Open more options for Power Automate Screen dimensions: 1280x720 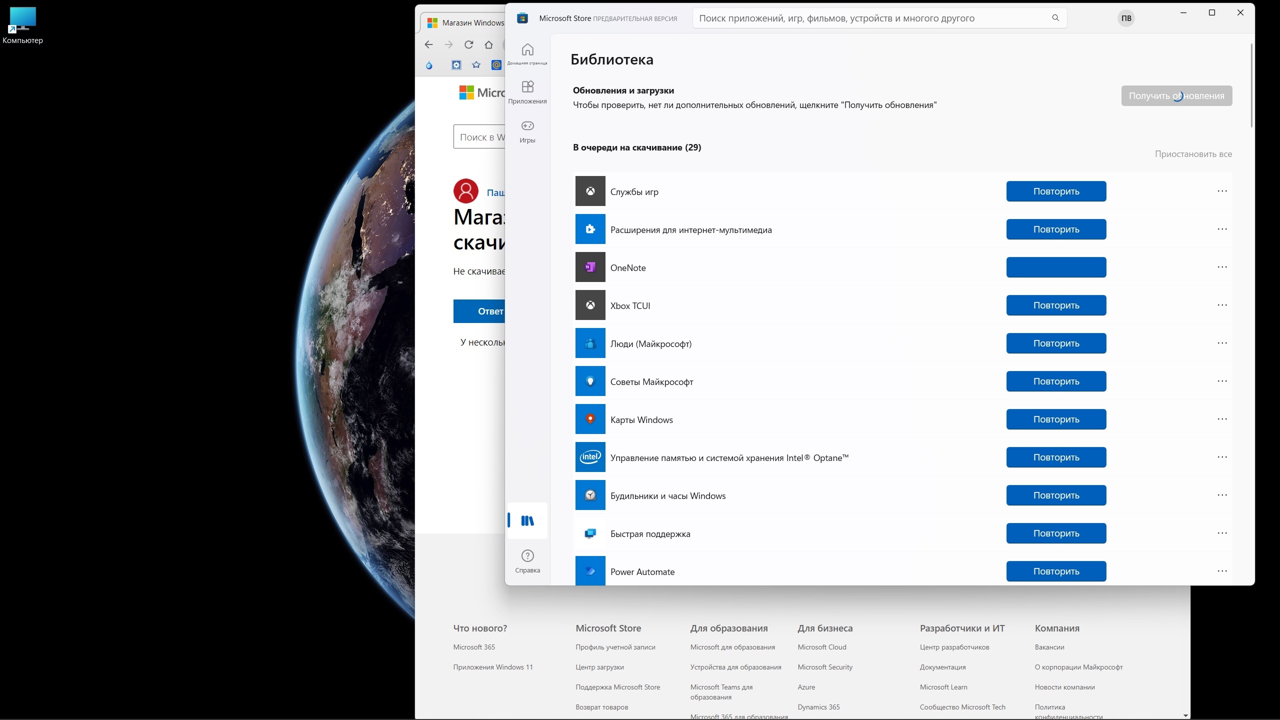click(x=1222, y=571)
